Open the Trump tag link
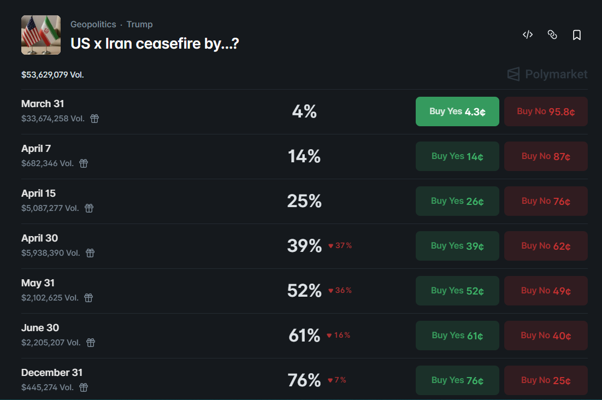This screenshot has width=602, height=400. coord(139,24)
